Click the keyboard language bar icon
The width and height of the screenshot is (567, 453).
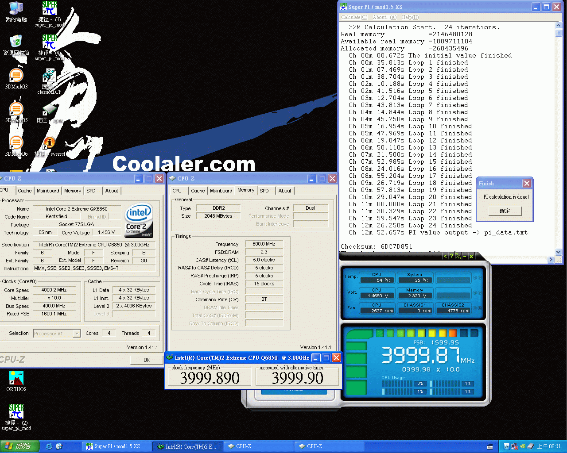(490, 446)
